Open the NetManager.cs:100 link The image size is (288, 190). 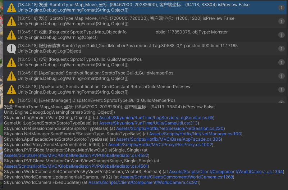pyautogui.click(x=196, y=134)
